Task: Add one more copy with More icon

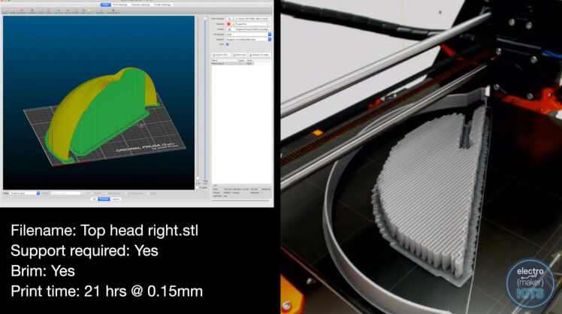Action: (41, 11)
